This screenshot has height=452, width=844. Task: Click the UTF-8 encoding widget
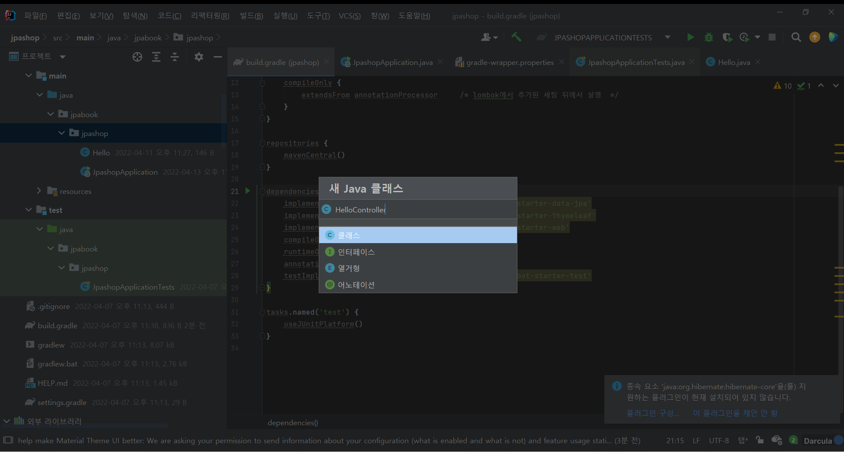[x=719, y=441]
